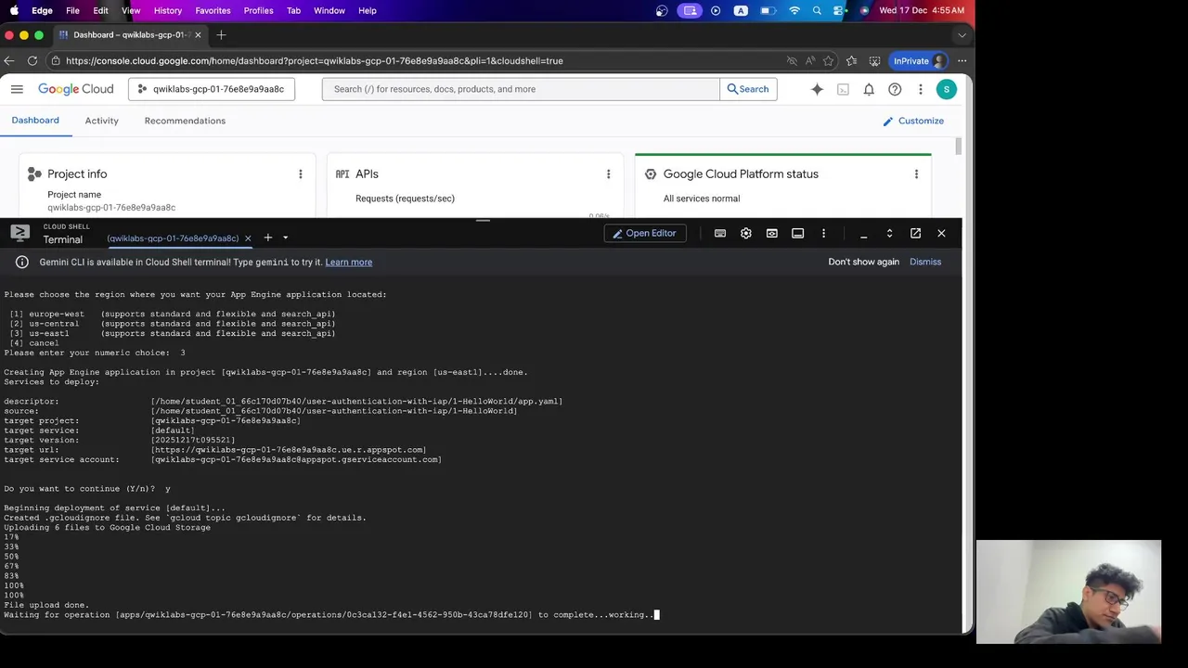Click the 'All services normal' text
Screen dimensions: 1188x668
point(702,199)
